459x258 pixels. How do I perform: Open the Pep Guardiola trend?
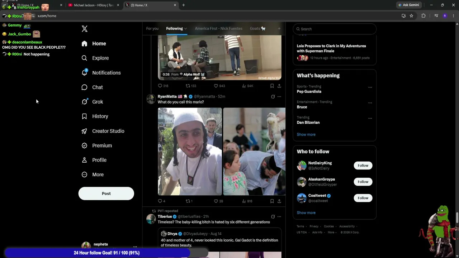(309, 91)
